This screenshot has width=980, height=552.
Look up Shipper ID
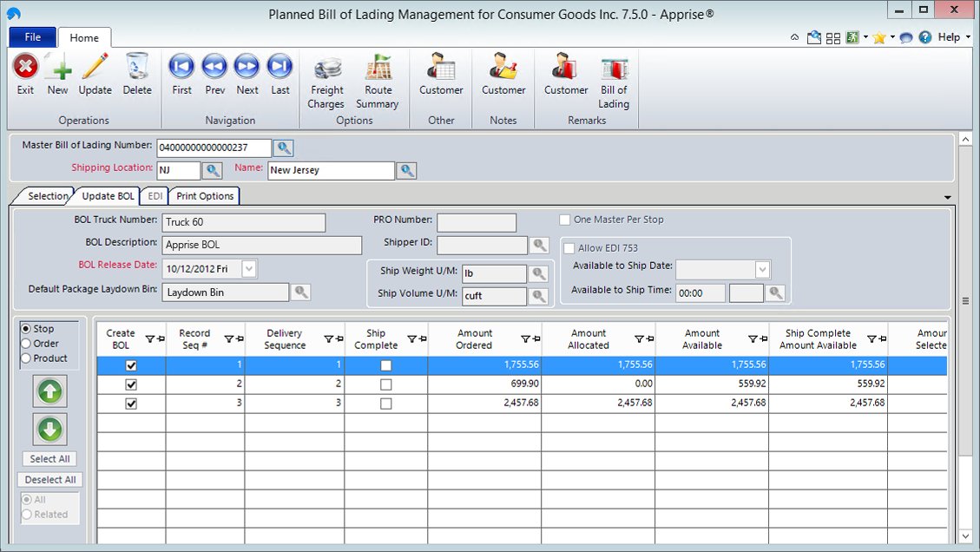tap(539, 245)
